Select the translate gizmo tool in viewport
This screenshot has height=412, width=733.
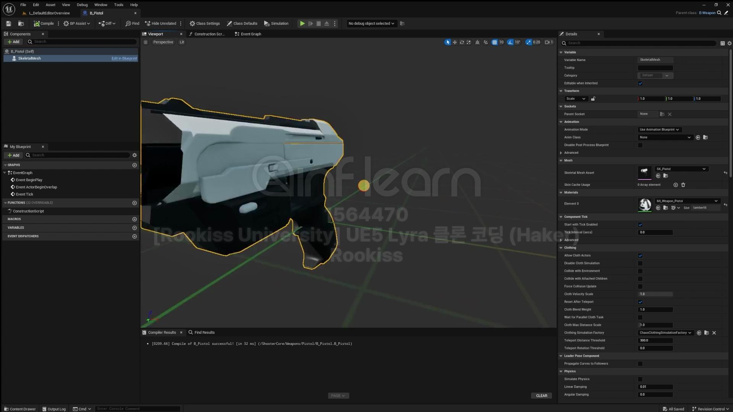click(455, 42)
